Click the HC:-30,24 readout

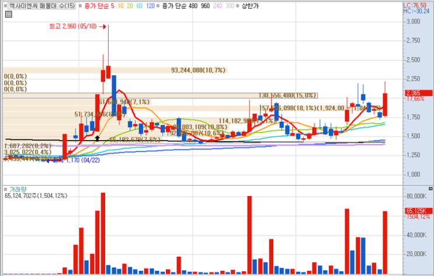(x=416, y=11)
